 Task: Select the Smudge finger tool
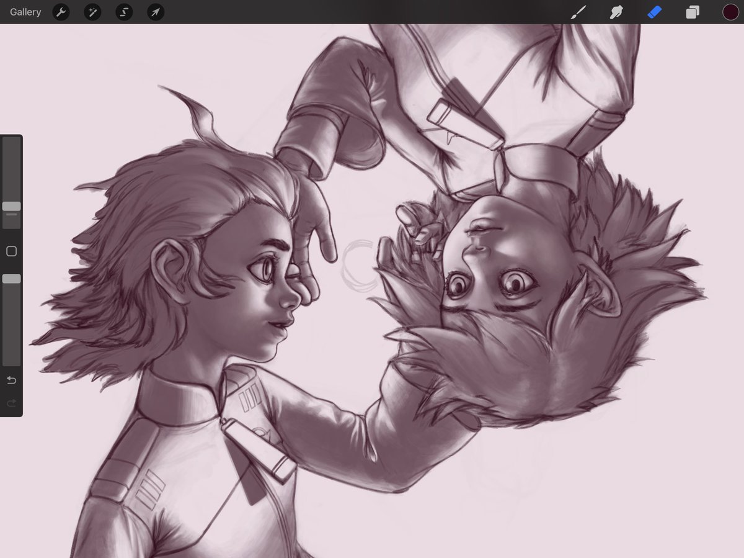pyautogui.click(x=616, y=12)
